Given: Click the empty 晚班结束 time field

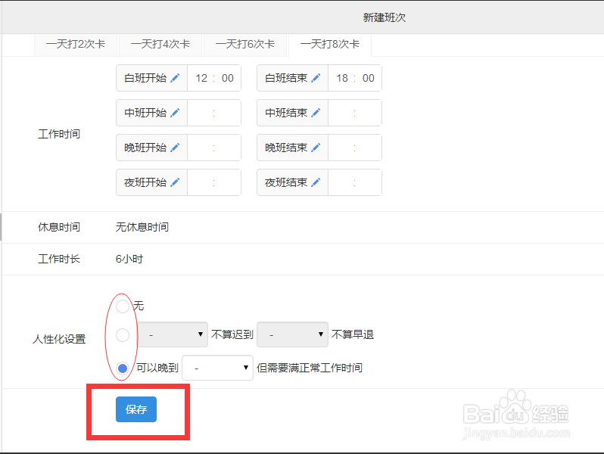Looking at the screenshot, I should [x=355, y=148].
